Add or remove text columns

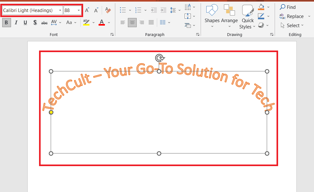(163, 22)
